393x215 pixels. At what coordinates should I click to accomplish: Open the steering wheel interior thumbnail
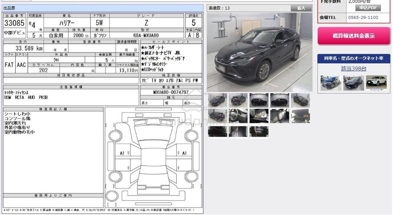click(x=238, y=116)
